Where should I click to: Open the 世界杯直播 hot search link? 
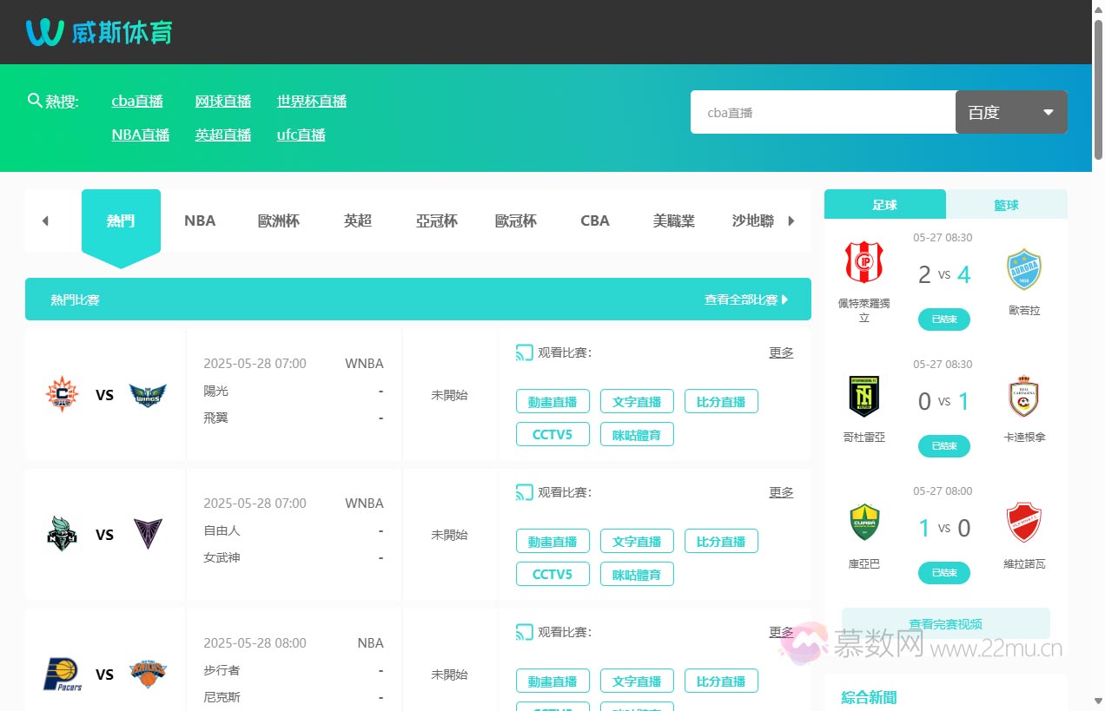312,101
